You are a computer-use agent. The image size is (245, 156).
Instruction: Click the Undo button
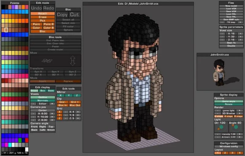(36, 8)
